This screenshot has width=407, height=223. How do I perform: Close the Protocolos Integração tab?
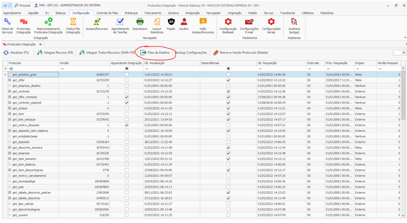(x=40, y=45)
